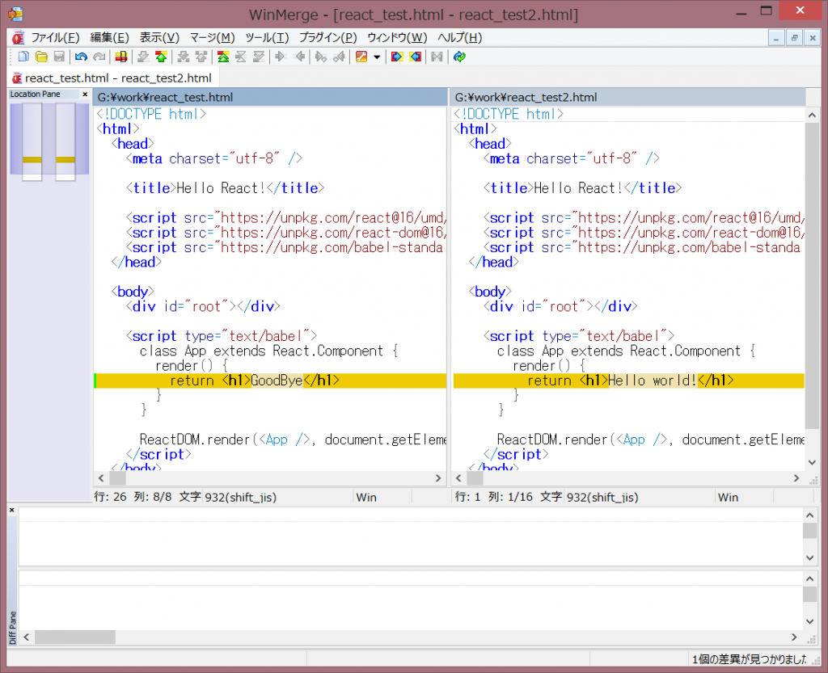Click the Select Line Difference icon
Screen dimensions: 828x673
pyautogui.click(x=121, y=57)
